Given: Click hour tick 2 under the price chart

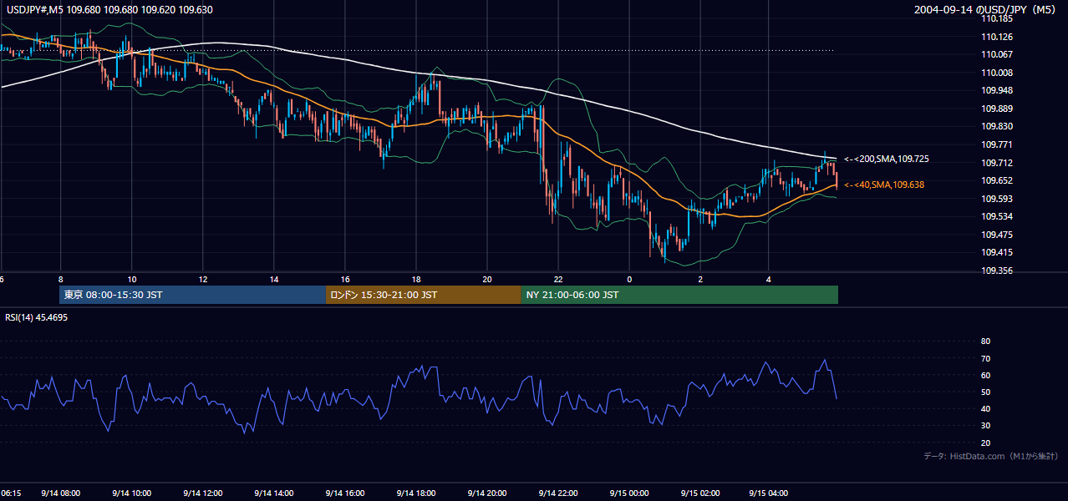Looking at the screenshot, I should 700,279.
